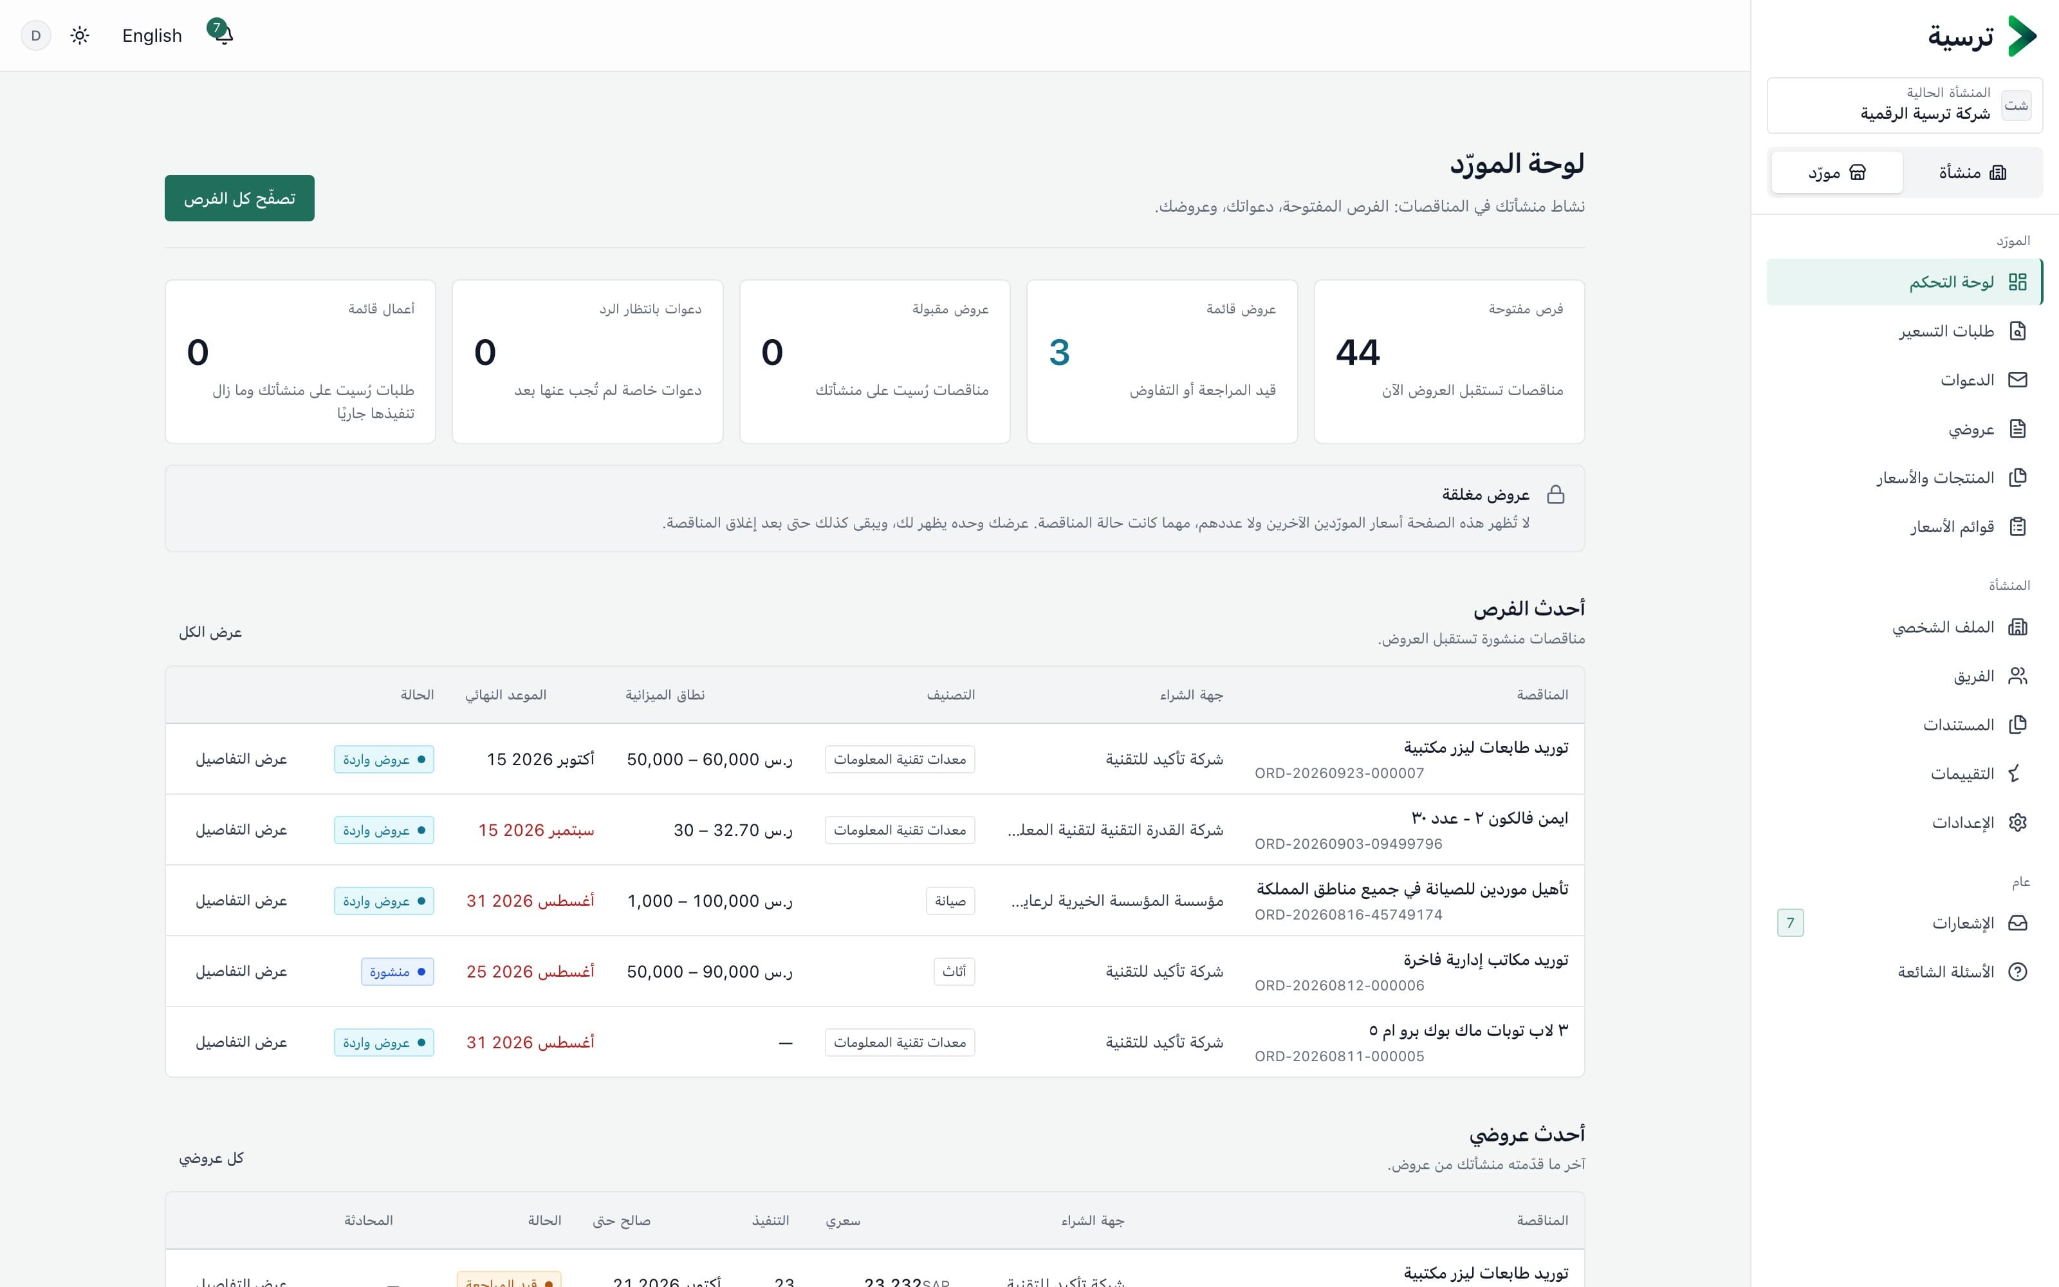Viewport: 2059px width, 1287px height.
Task: Open قوائم الأسعار clipboard icon
Action: (2017, 527)
